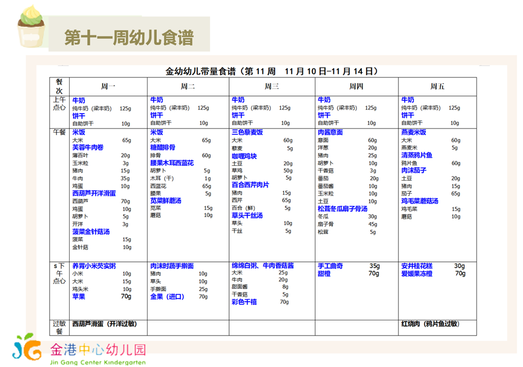Select the 肉酱意面 dish title
Viewport: 523px width, 367px height.
point(330,132)
